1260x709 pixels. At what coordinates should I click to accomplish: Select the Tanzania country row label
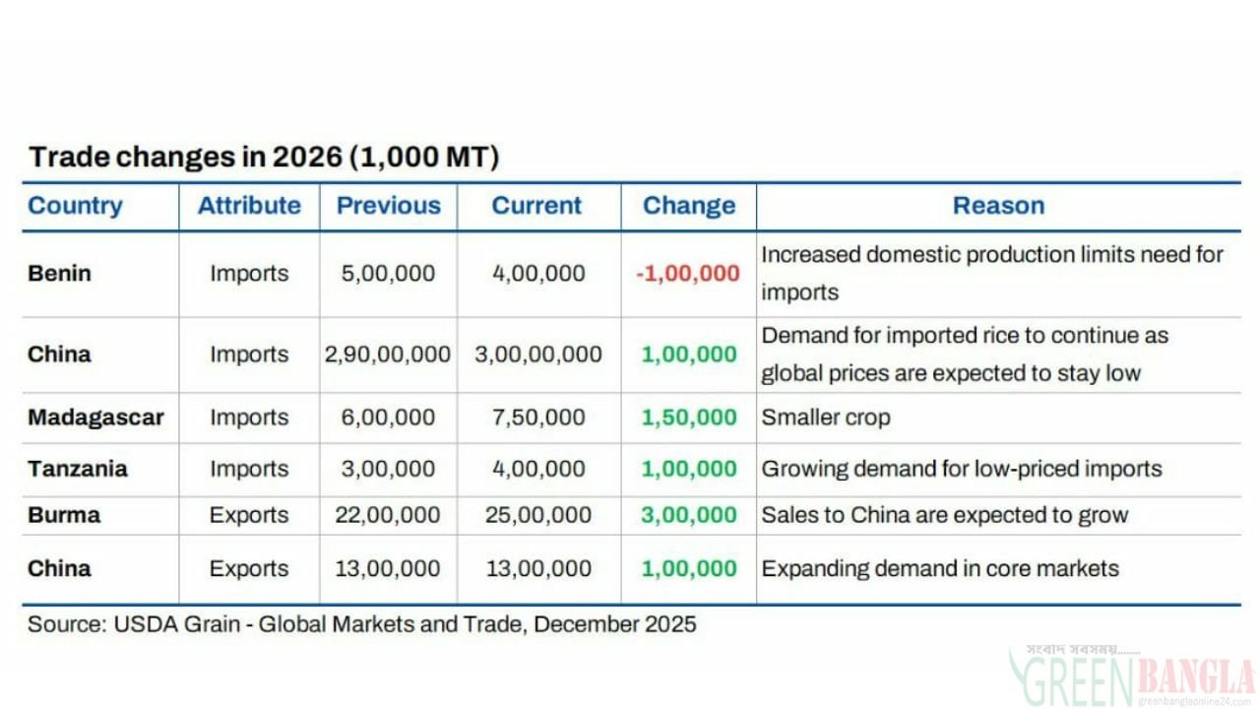tap(78, 469)
